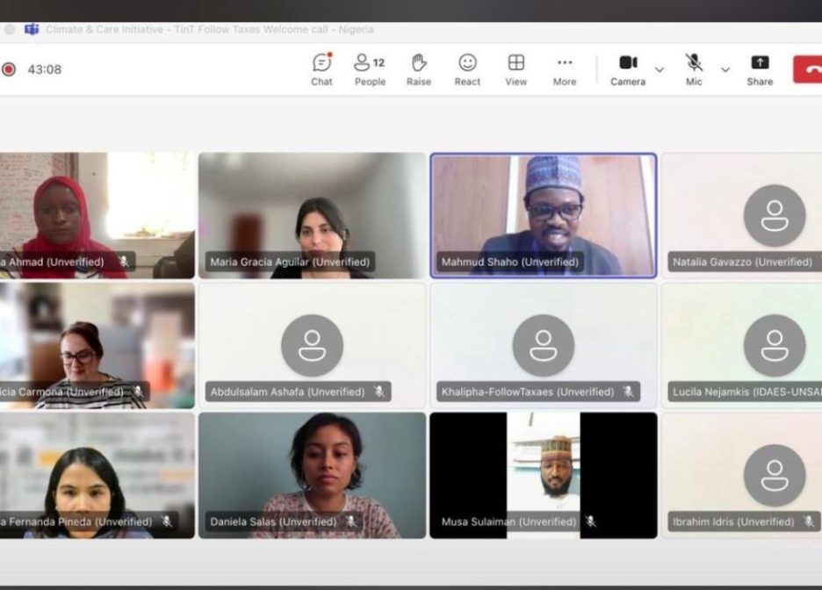The width and height of the screenshot is (822, 590).
Task: Open the React emoji picker
Action: coord(467,69)
